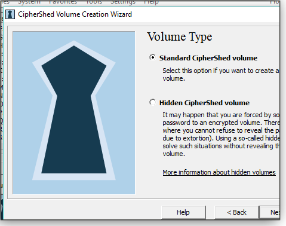
Task: Open the Help menu in background window
Action: (x=151, y=2)
